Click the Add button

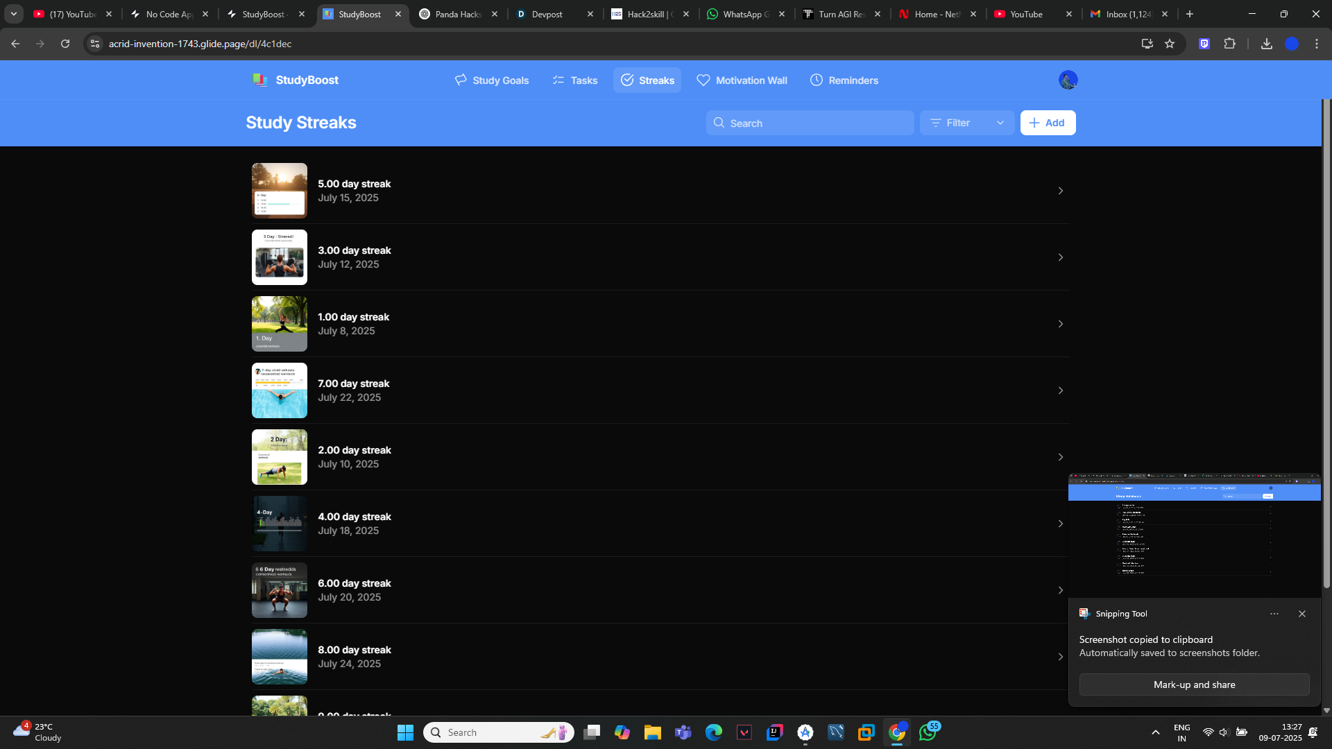tap(1048, 123)
